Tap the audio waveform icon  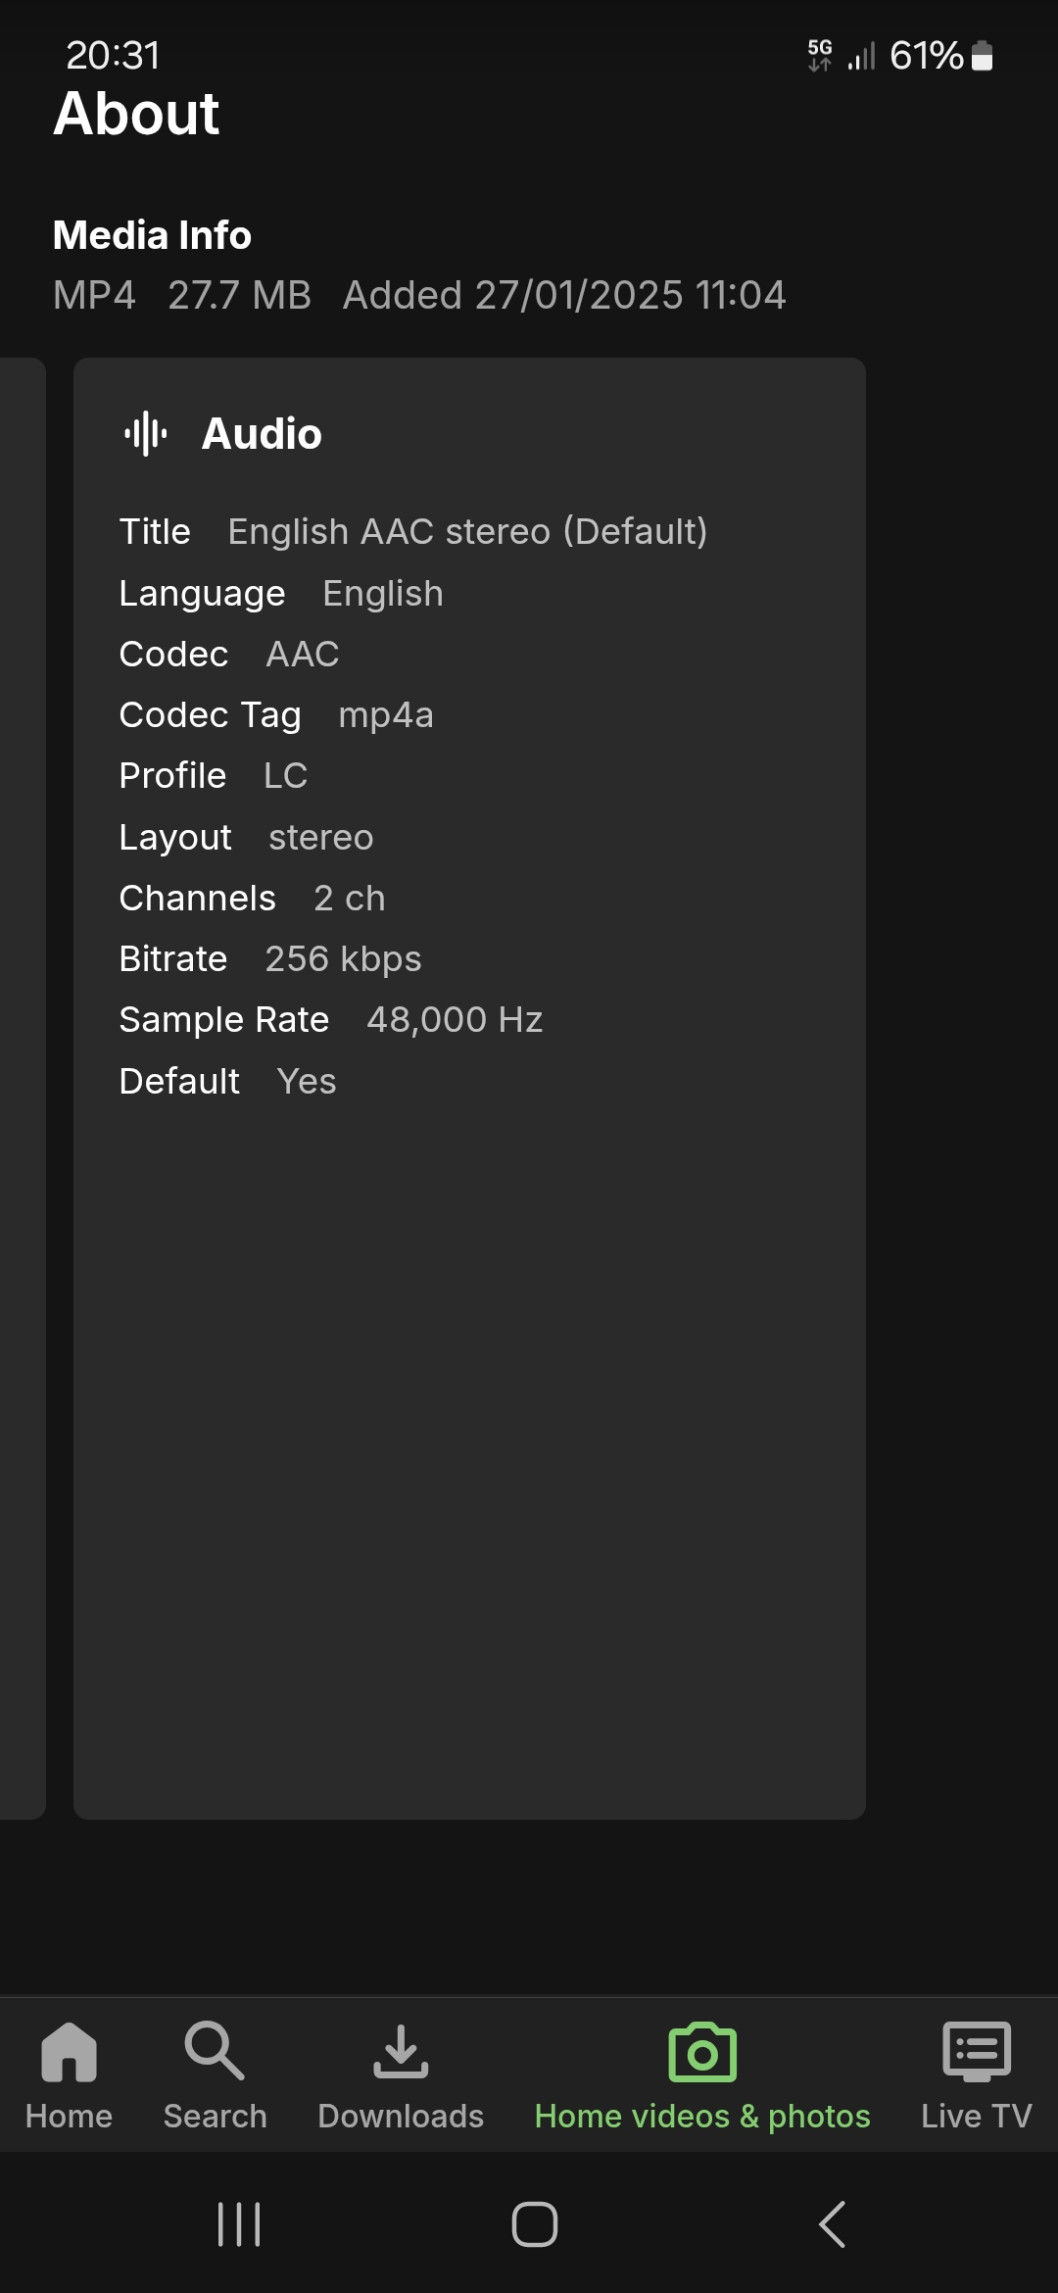pyautogui.click(x=146, y=433)
